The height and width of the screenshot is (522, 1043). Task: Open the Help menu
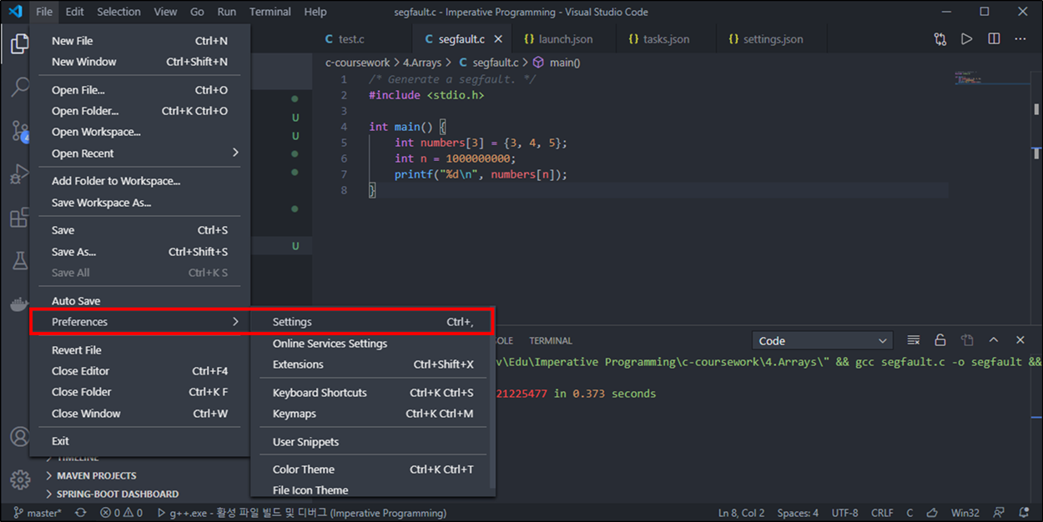pos(315,12)
